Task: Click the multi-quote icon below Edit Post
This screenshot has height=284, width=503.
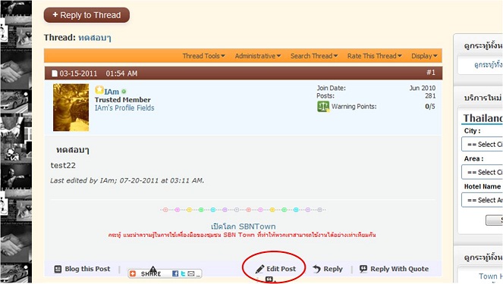Action: click(x=269, y=279)
